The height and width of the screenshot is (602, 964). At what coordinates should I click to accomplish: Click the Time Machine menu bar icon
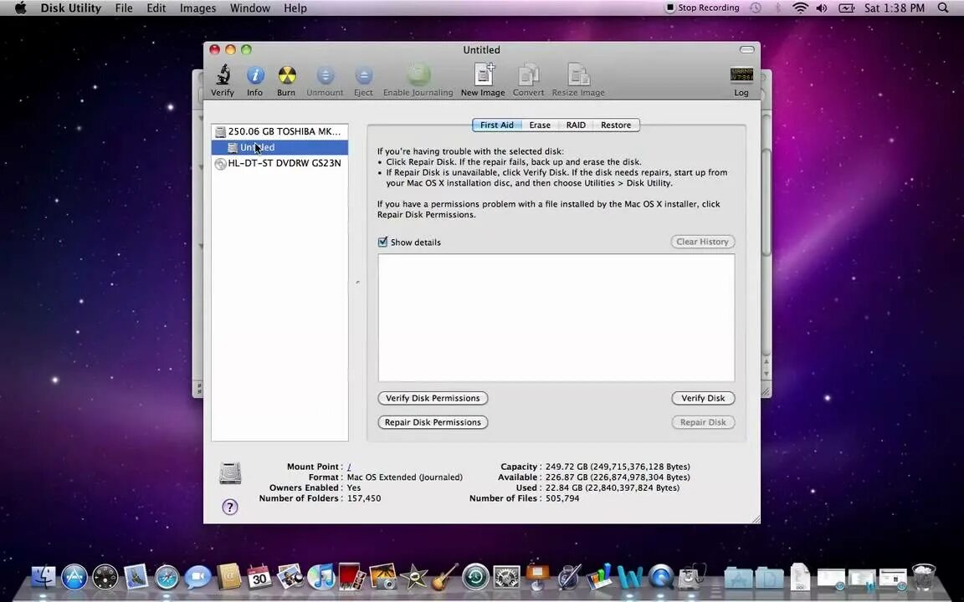pos(756,8)
